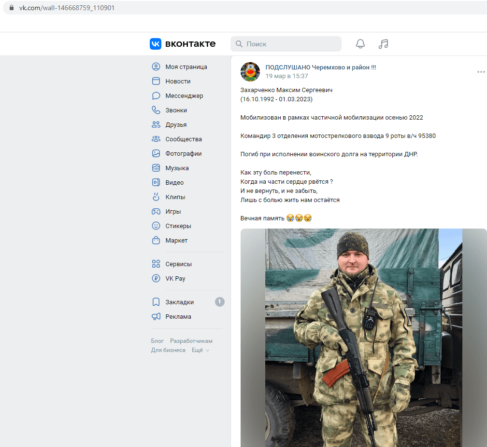487x447 pixels.
Task: Click the VK Pay ruble icon
Action: (x=156, y=279)
